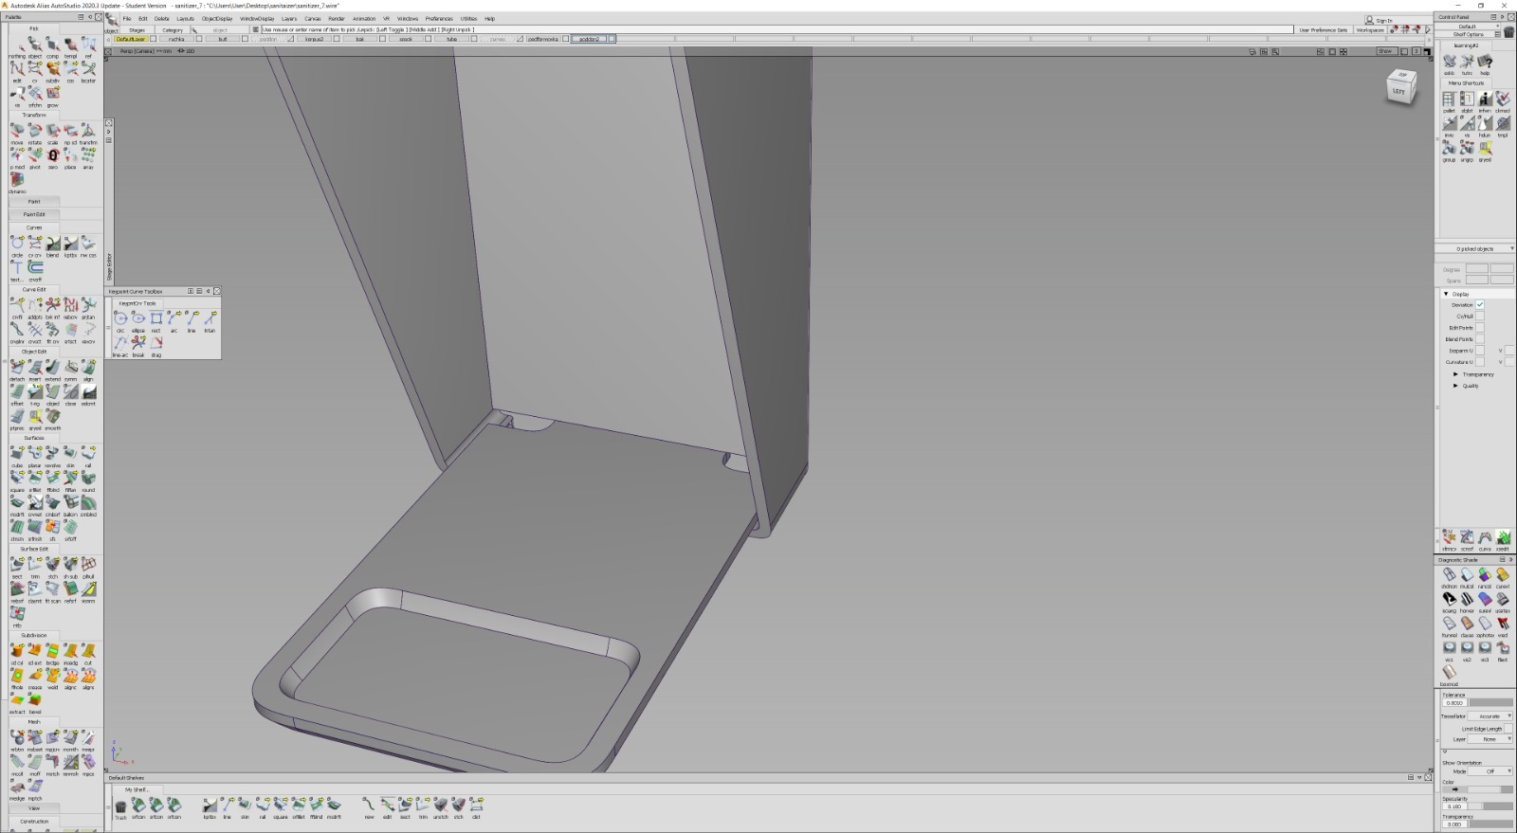
Task: Click the Sign In button
Action: (x=1380, y=20)
